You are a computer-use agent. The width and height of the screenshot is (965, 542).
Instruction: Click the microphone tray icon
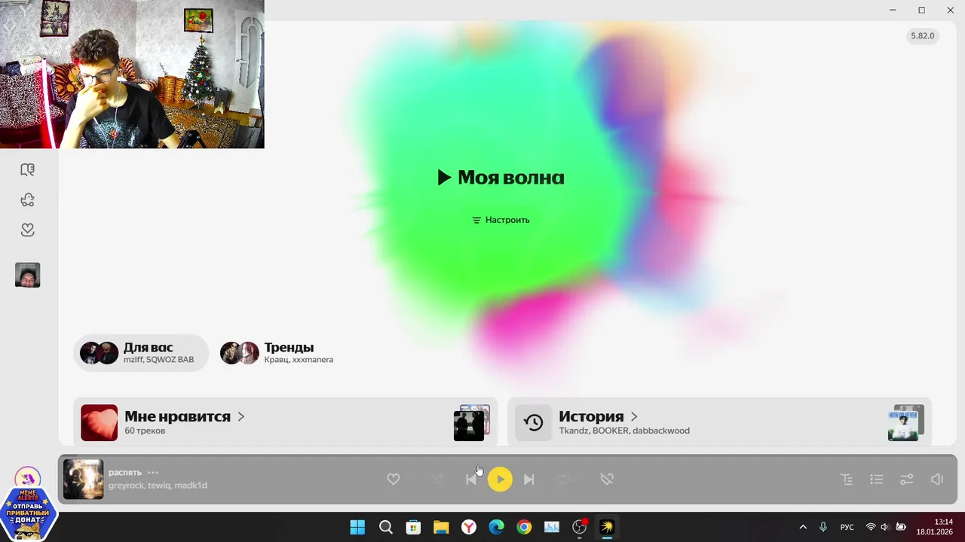pos(823,528)
